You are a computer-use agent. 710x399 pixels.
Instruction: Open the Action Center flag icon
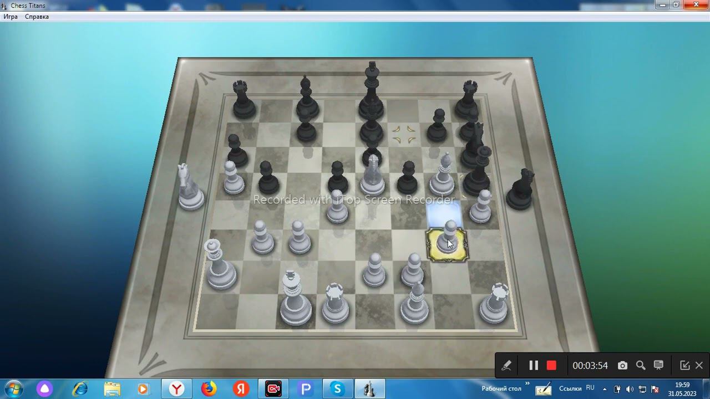pos(655,389)
